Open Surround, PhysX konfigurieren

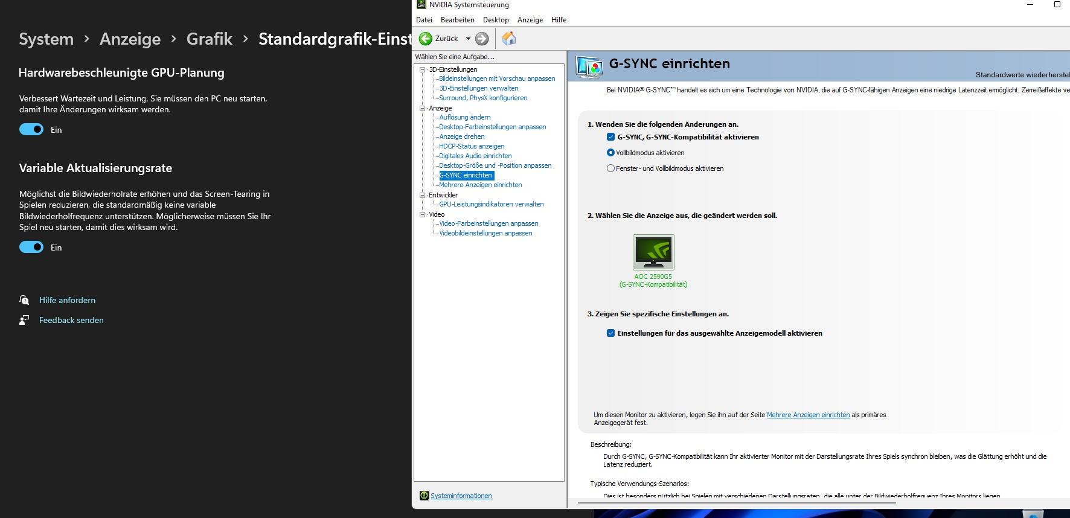(483, 98)
